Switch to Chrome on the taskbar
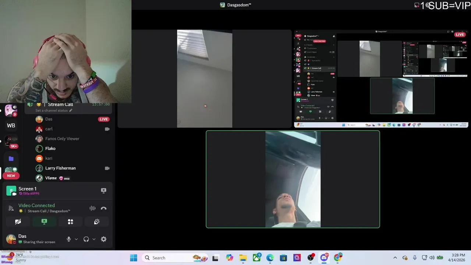The width and height of the screenshot is (471, 265). tap(338, 258)
